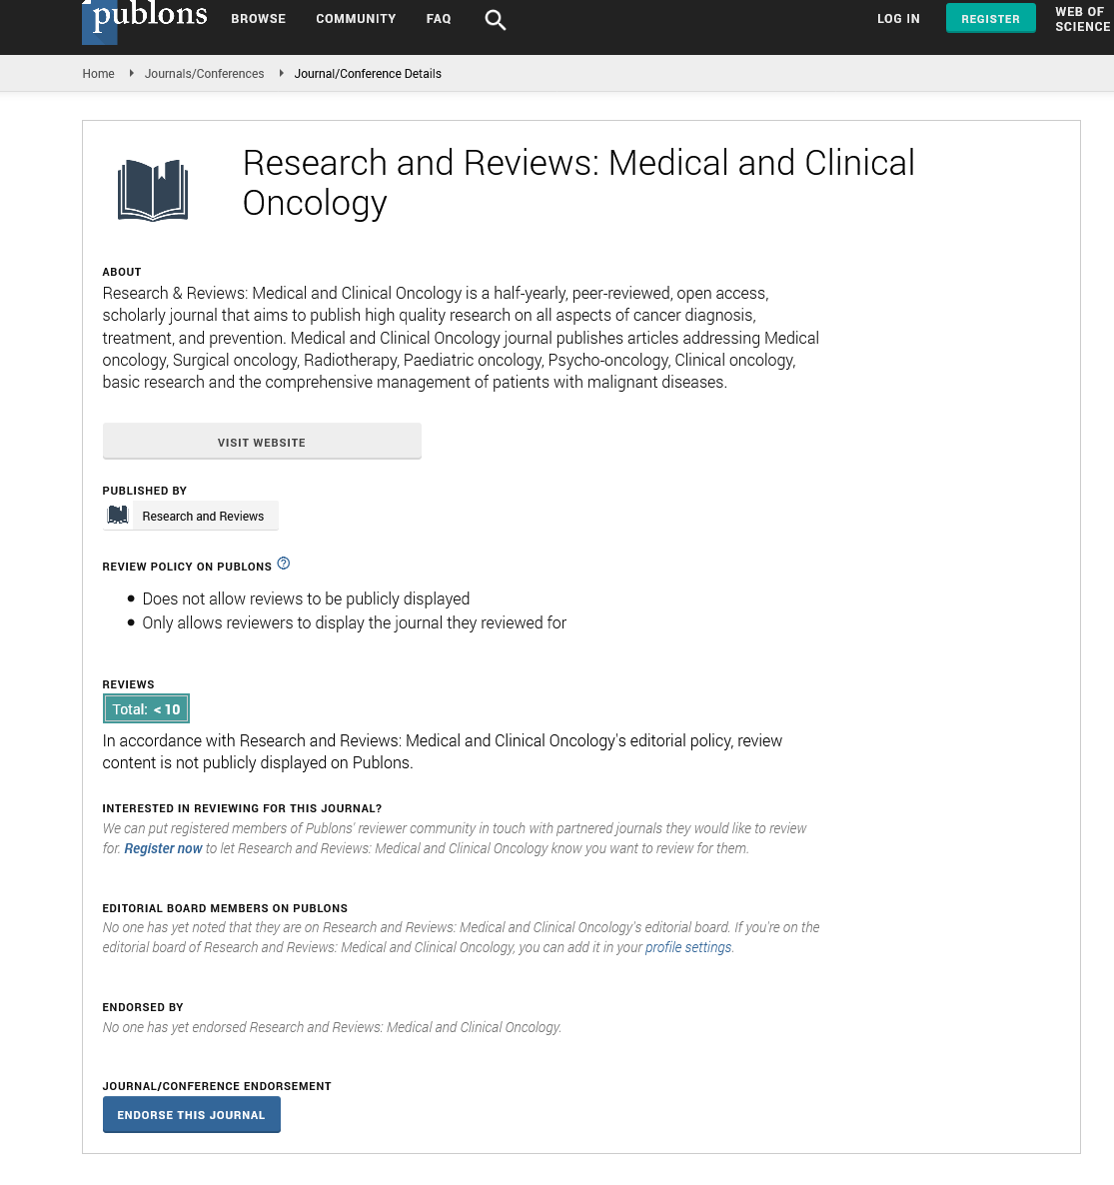Open the search magnifier icon
The image size is (1114, 1185).
point(495,20)
